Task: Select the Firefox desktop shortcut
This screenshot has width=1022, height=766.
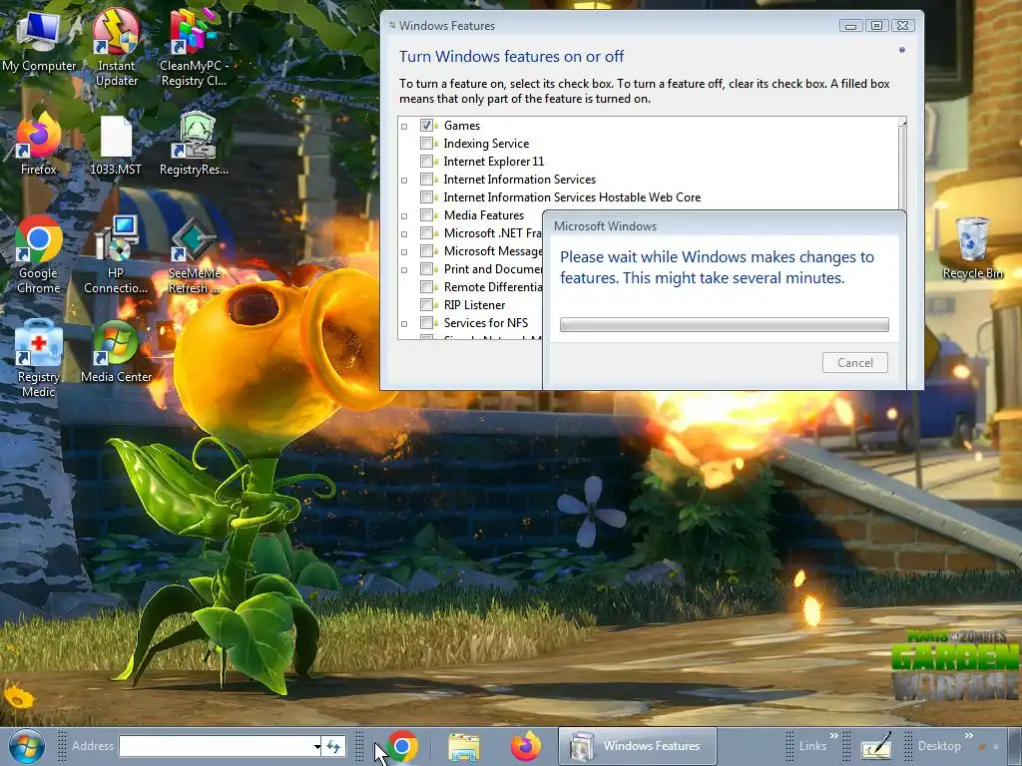Action: [39, 145]
